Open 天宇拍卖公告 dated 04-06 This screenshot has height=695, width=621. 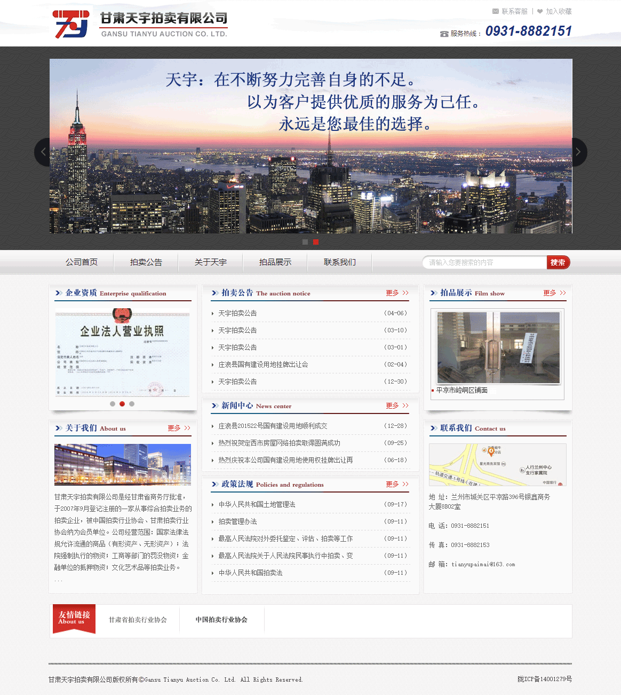click(x=237, y=313)
